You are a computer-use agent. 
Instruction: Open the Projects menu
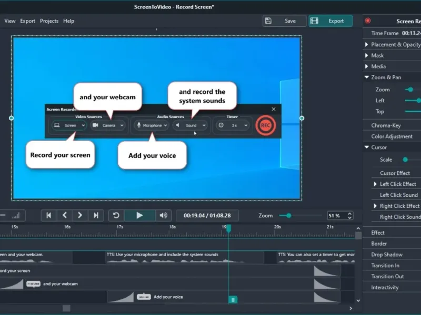(49, 21)
